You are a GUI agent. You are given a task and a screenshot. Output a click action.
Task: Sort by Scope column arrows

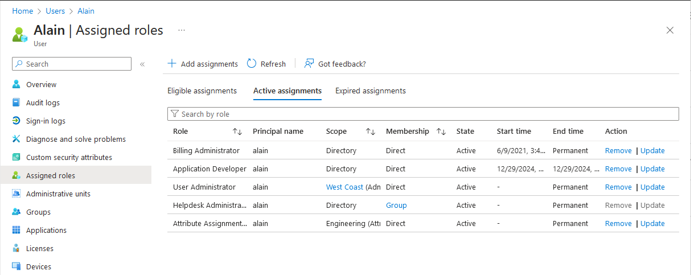(371, 132)
